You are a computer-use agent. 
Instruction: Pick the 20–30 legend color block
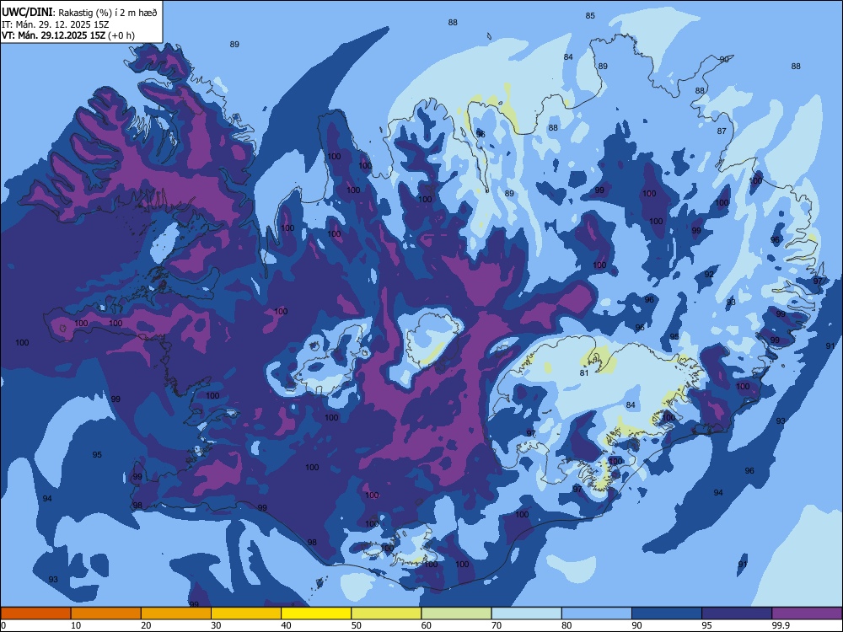pos(176,613)
